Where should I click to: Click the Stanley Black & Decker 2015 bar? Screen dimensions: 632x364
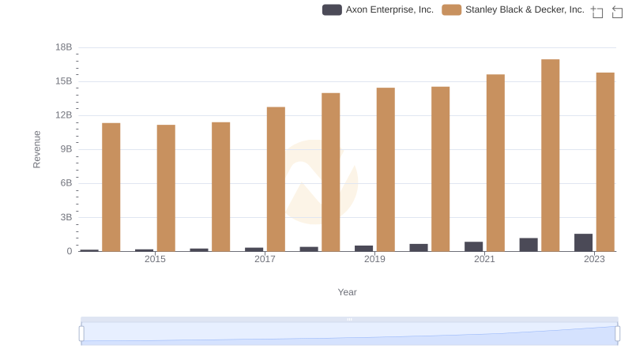click(166, 188)
